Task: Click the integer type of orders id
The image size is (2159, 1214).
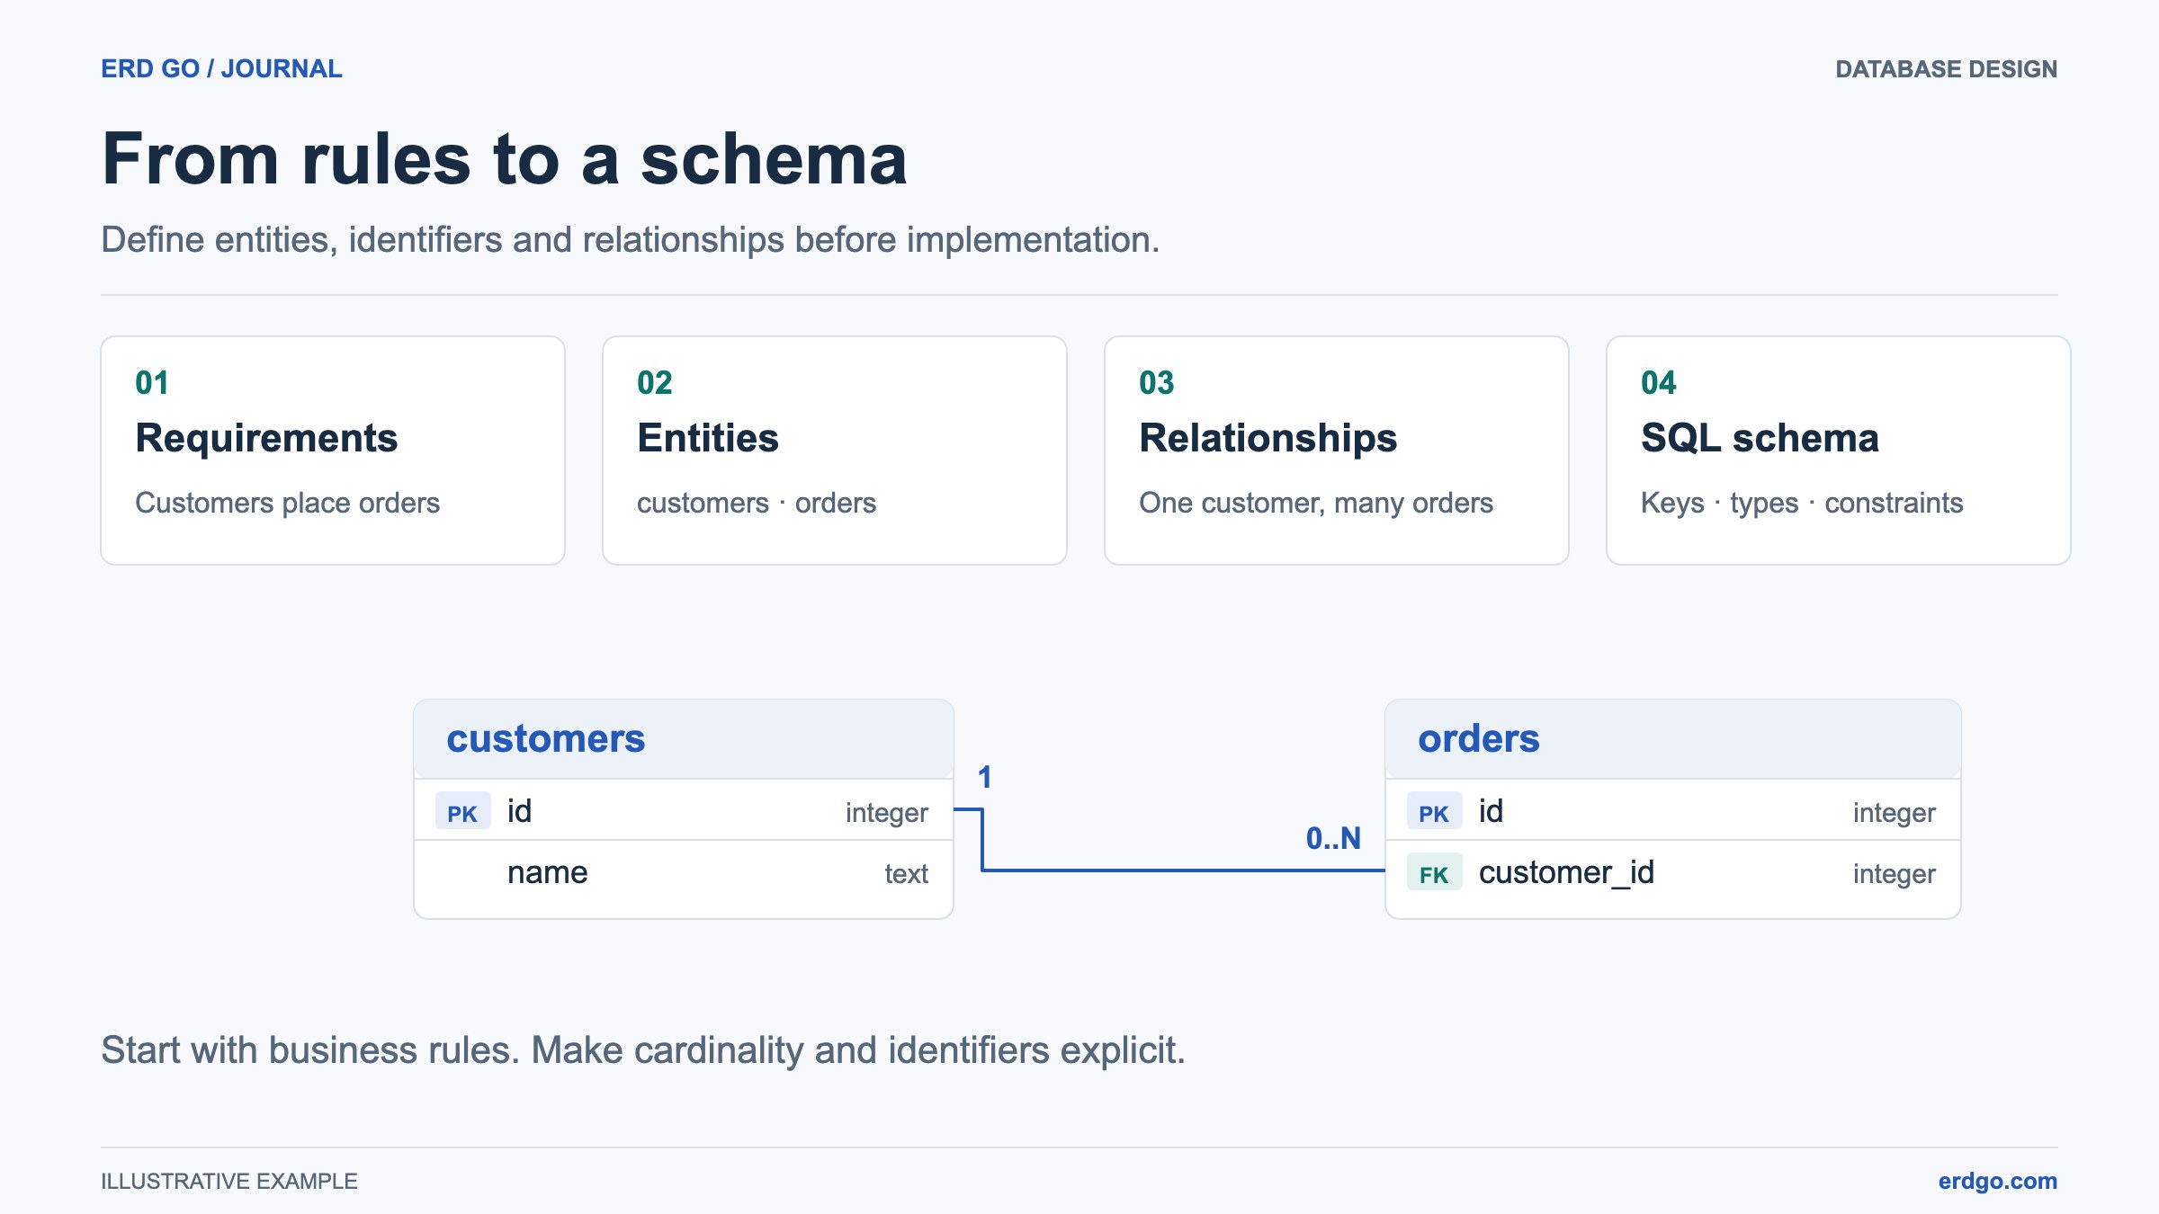Action: pyautogui.click(x=1895, y=813)
